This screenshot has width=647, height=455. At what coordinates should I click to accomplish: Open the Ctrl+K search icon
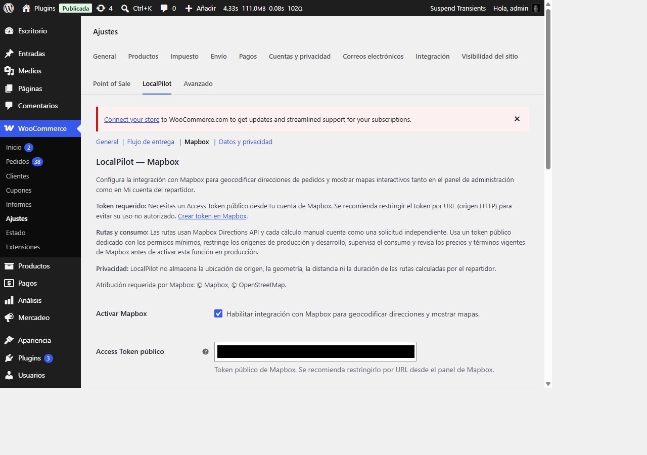click(x=125, y=8)
